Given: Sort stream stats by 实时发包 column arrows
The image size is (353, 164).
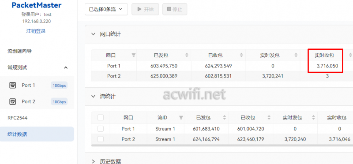Looking at the screenshot, I should click(313, 117).
